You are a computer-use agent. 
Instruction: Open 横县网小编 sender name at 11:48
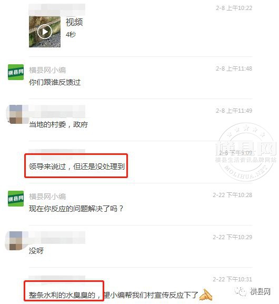47,70
